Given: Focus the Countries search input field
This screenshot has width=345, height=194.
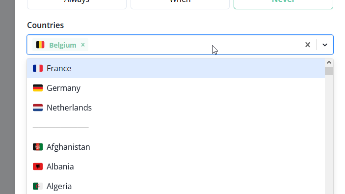Looking at the screenshot, I should (196, 45).
